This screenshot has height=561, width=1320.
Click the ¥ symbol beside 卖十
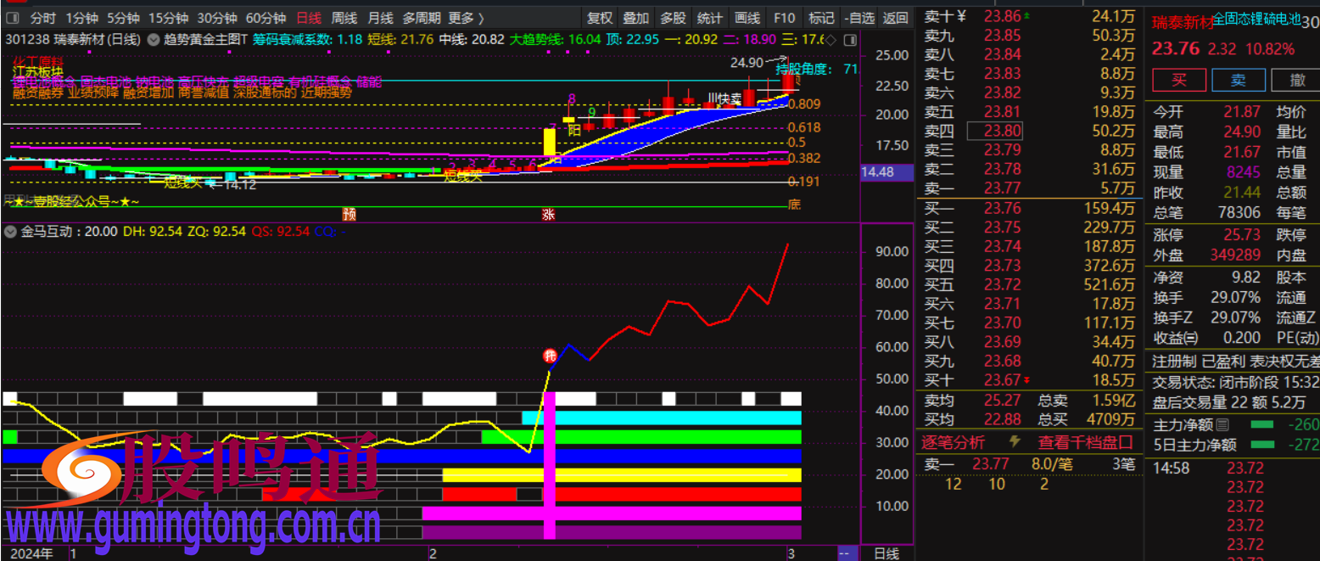click(x=961, y=16)
